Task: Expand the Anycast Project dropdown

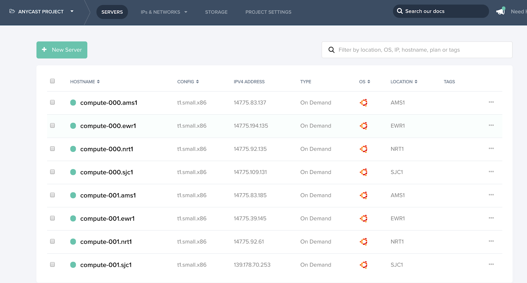Action: click(72, 12)
